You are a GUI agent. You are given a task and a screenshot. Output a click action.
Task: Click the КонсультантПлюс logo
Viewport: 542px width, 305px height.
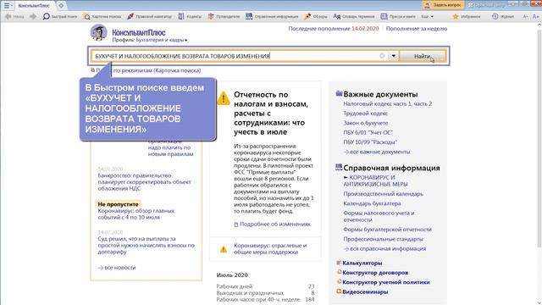click(139, 32)
